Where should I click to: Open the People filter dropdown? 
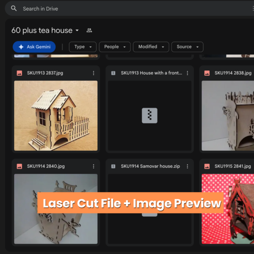point(115,47)
